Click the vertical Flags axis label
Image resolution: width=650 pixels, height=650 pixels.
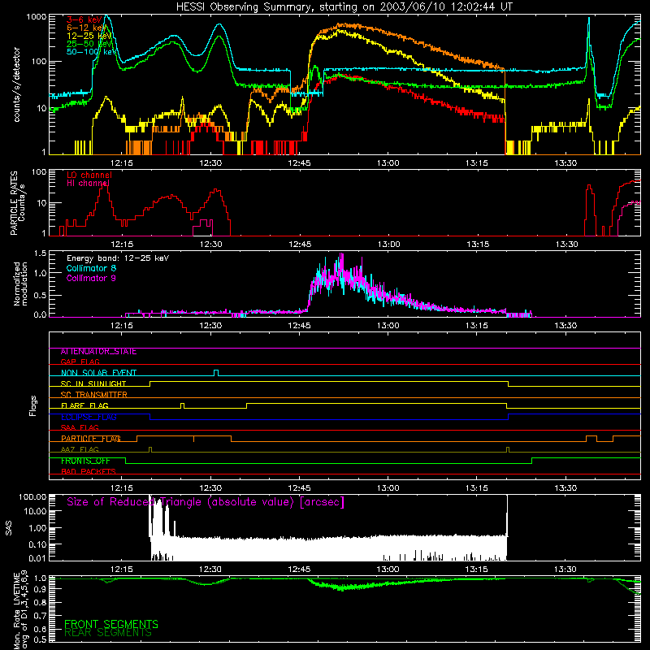[x=33, y=405]
